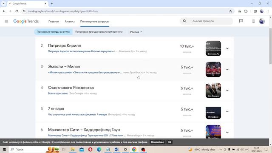Screen dimensions: 272x153
Task: Open the Google apps grid
Action: 253,21
